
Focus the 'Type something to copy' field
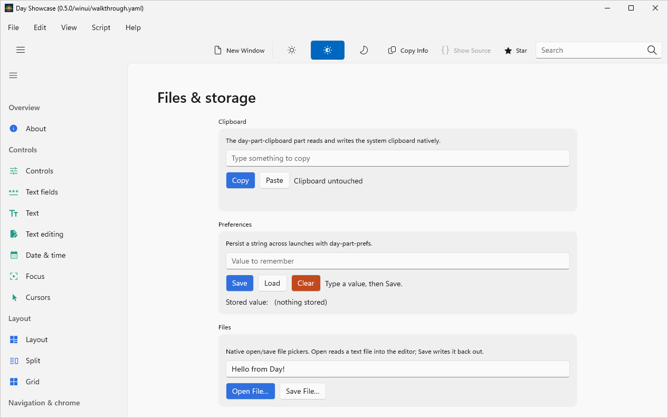[398, 158]
